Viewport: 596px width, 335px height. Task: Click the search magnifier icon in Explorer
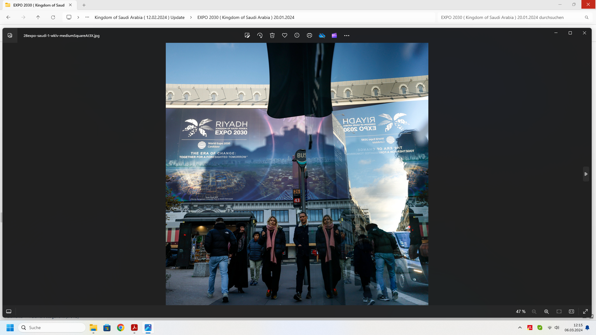[x=587, y=17]
